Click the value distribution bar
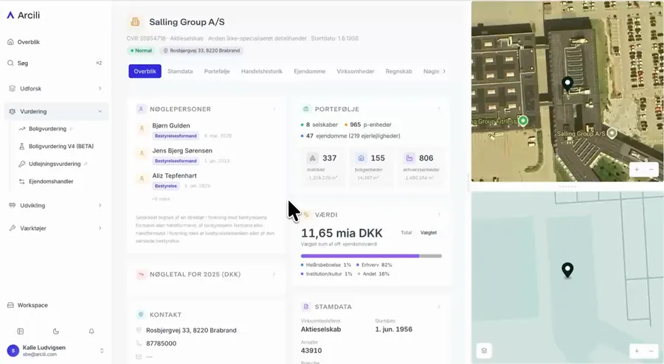This screenshot has width=664, height=364. (371, 256)
